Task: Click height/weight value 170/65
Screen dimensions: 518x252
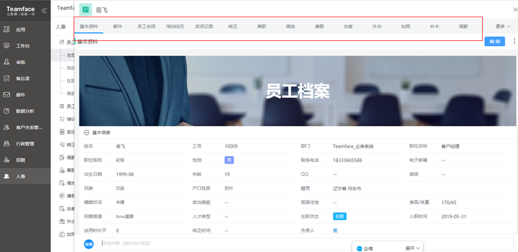Action: (449, 202)
